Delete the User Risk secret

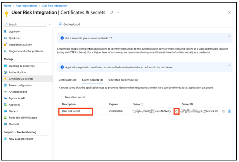pos(229,111)
